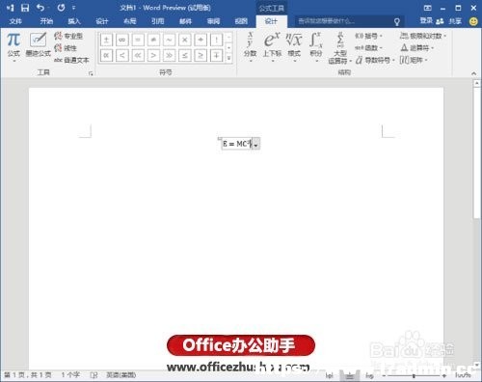Open the Fraction (分数) structure dropdown
The image size is (482, 382).
(250, 46)
